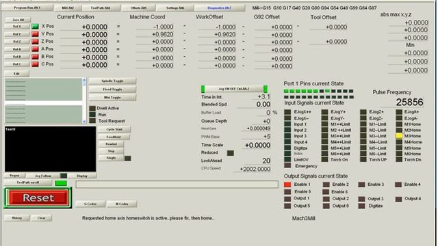Click the red Z Pos LED indicator

pos(35,42)
